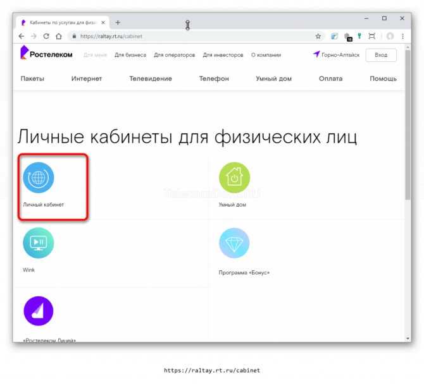Click the browser back arrow

(22, 36)
